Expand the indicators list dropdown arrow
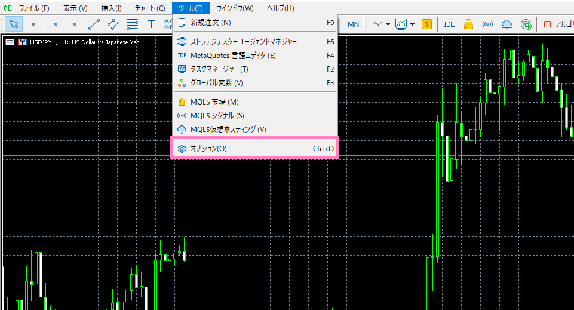This screenshot has height=310, width=574. point(413,24)
